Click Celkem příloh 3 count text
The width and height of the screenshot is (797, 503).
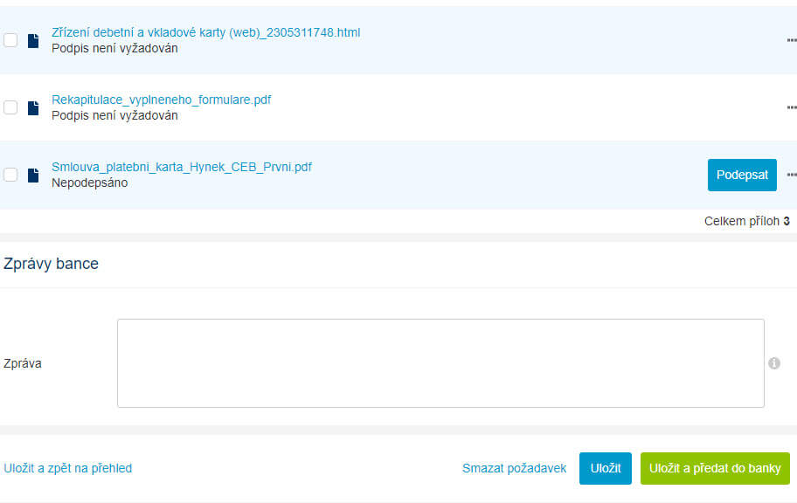click(746, 221)
